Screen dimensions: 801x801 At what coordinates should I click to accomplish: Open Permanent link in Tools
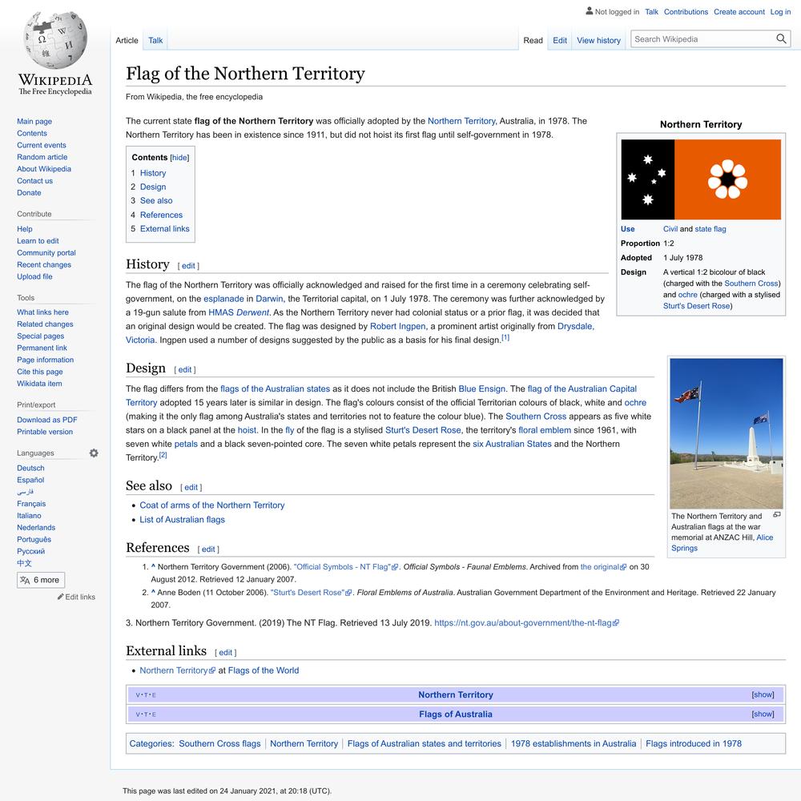tap(42, 348)
